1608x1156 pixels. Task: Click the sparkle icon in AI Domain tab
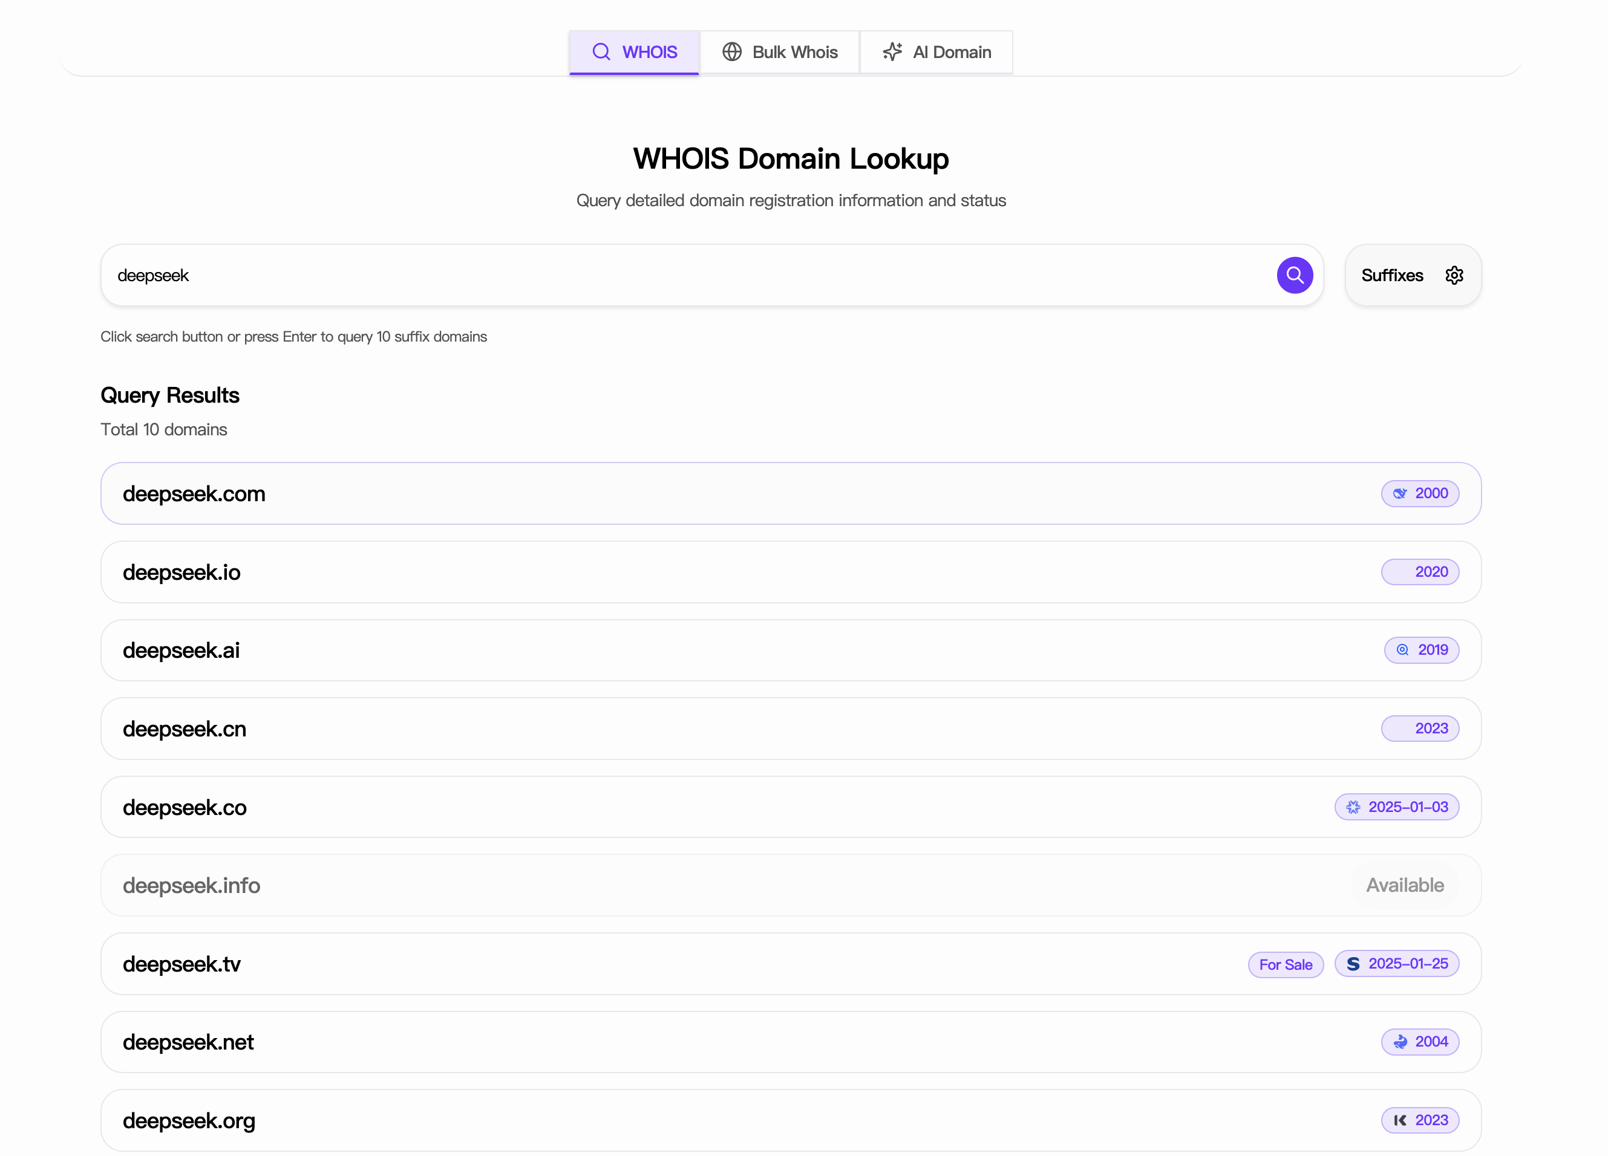(892, 52)
